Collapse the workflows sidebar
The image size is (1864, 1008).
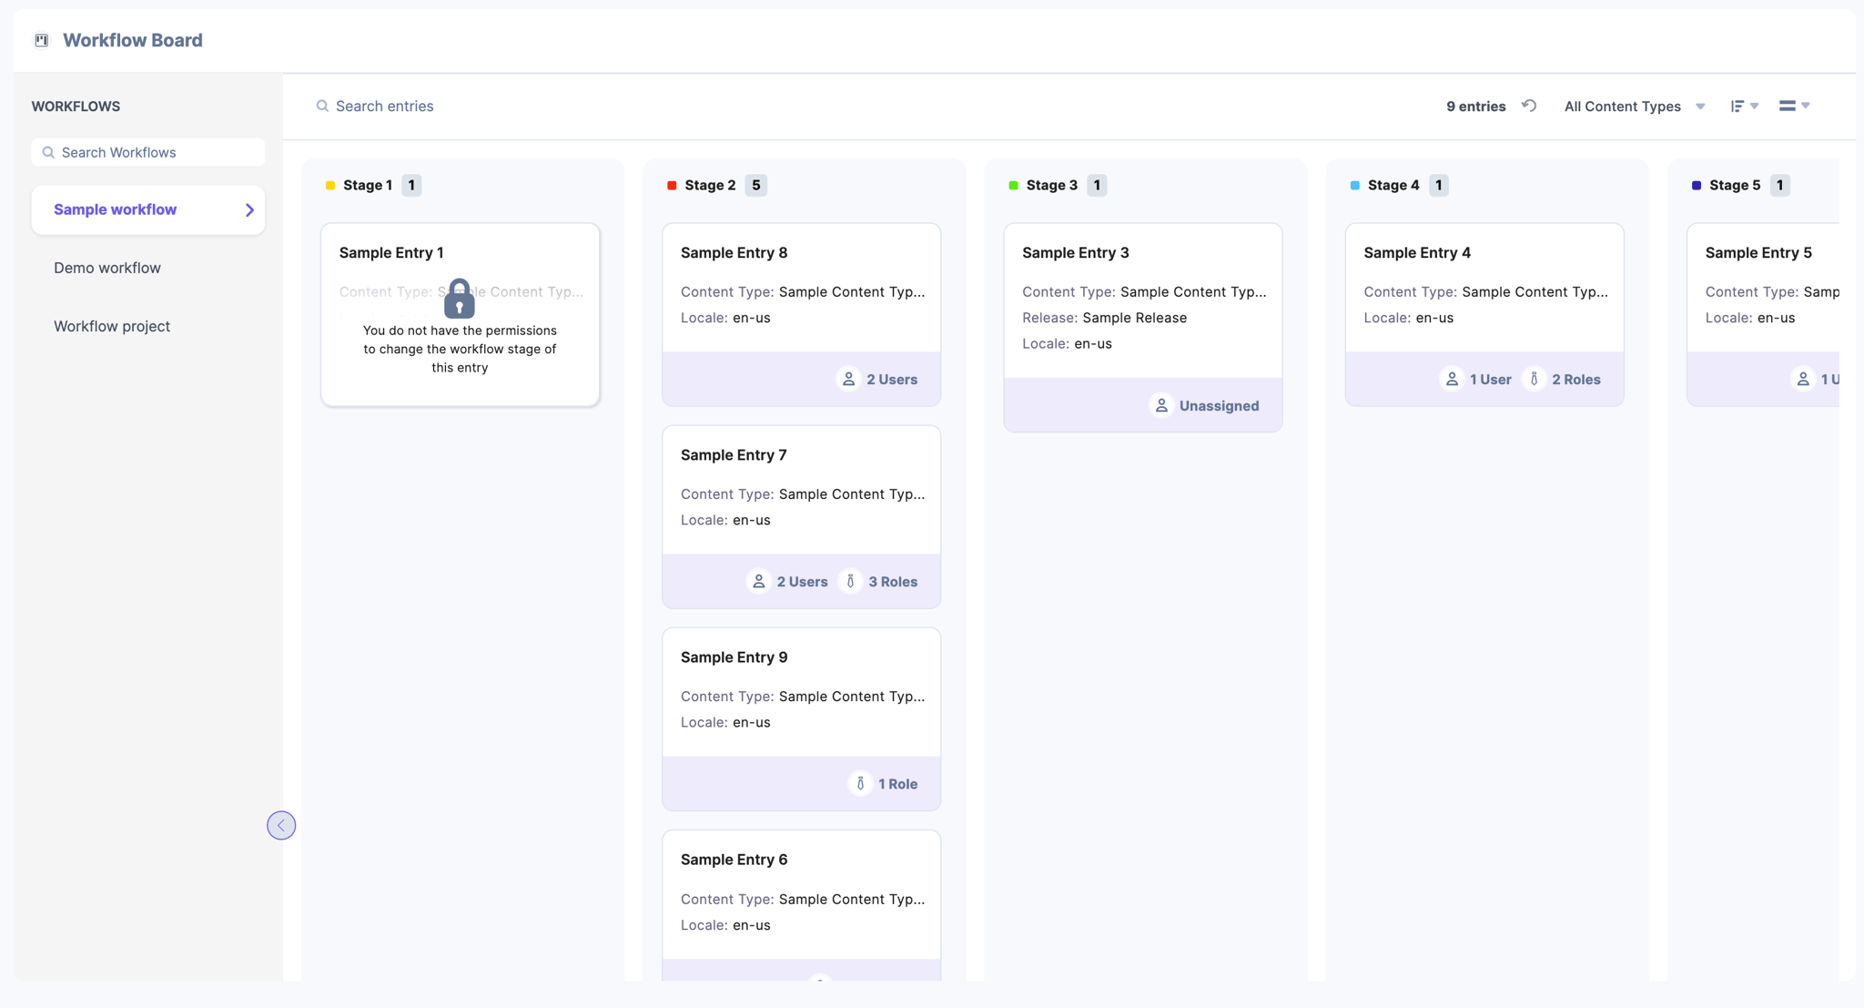(x=281, y=825)
